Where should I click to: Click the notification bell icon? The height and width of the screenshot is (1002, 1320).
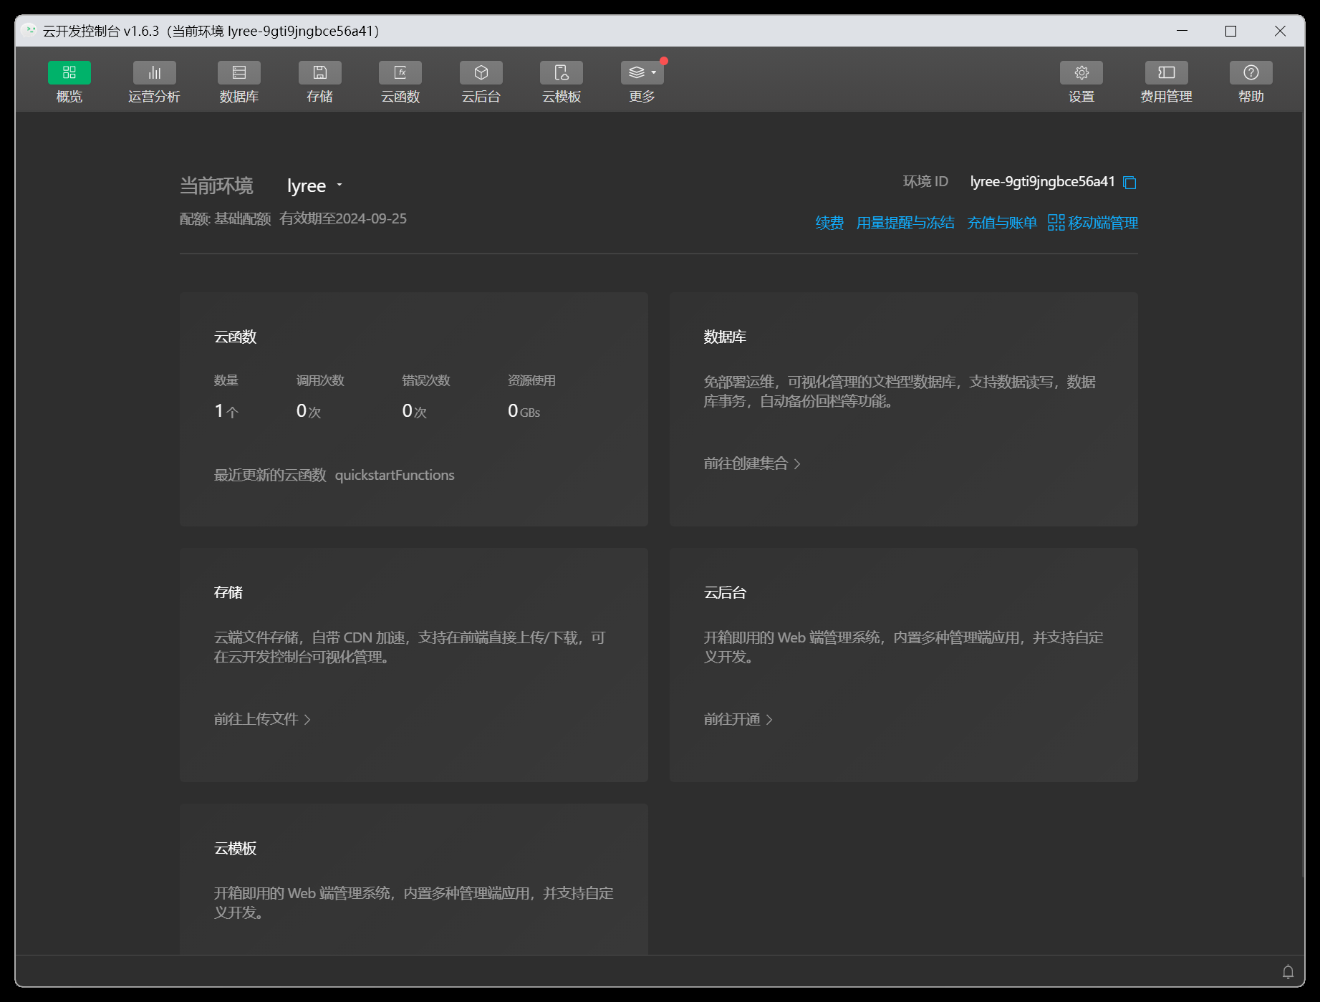(1288, 972)
